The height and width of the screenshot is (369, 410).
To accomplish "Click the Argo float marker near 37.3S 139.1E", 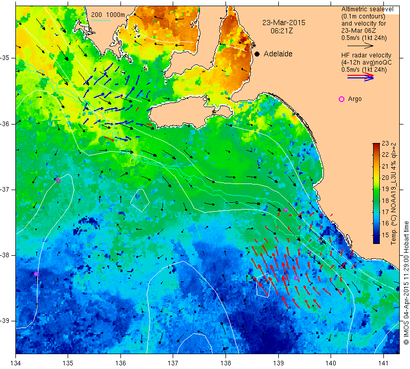I will tap(285, 210).
